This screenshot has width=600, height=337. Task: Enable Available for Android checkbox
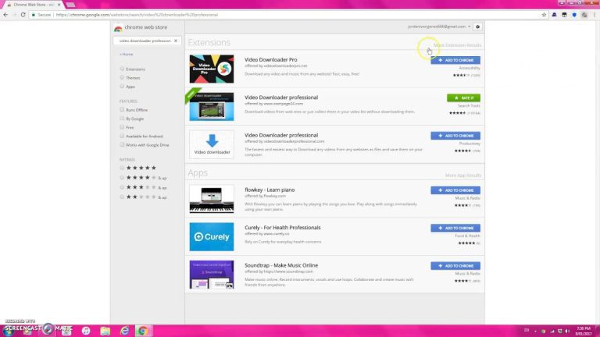(122, 136)
